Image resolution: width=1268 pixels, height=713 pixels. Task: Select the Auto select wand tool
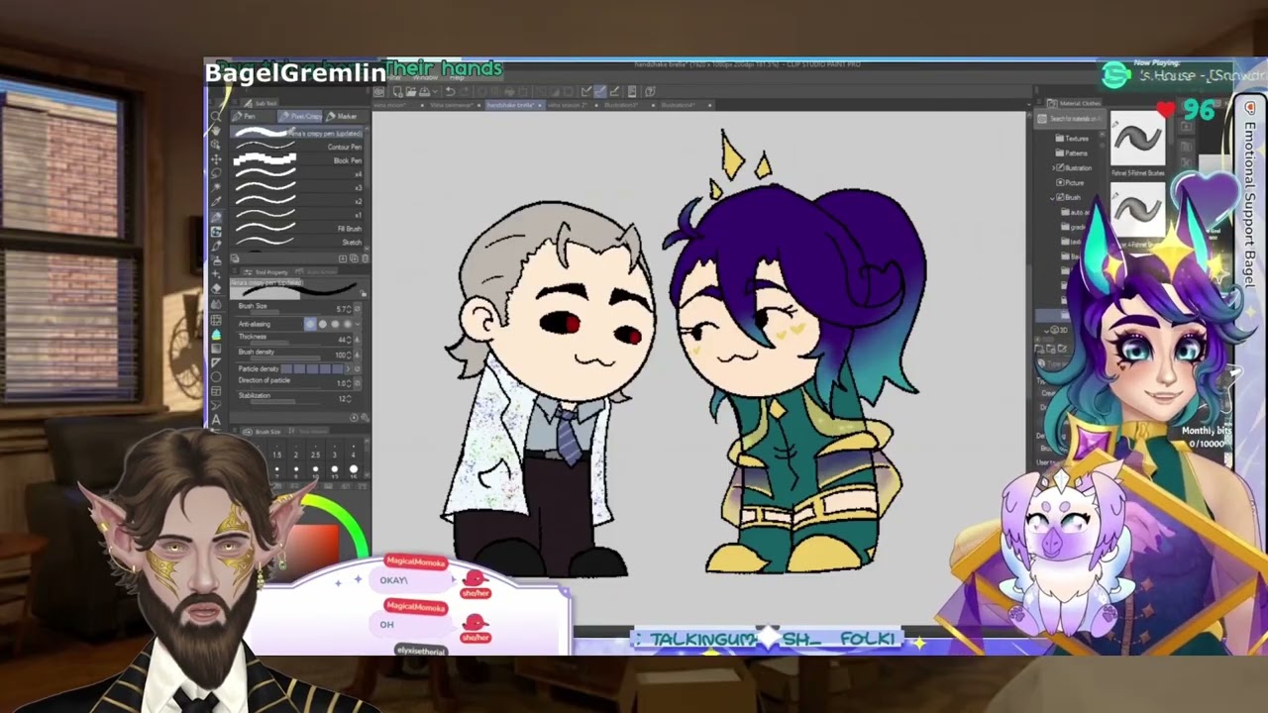coord(216,186)
